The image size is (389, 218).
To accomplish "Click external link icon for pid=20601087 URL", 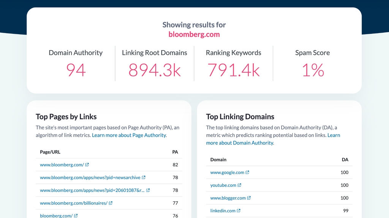I will [148, 190].
